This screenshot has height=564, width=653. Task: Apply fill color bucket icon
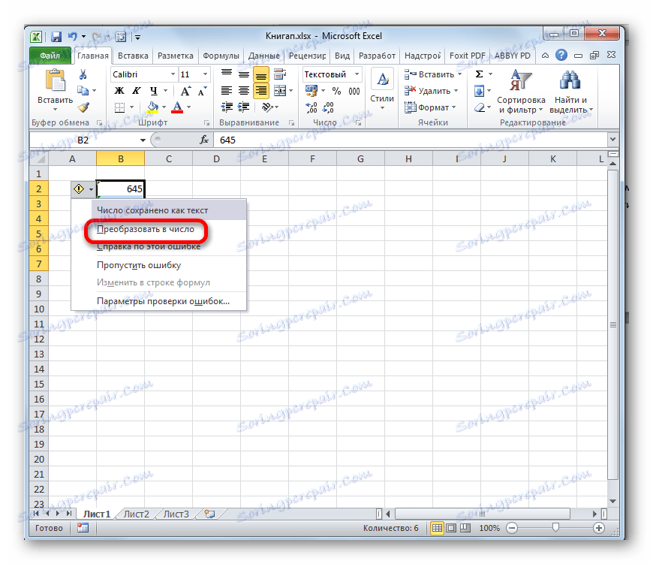(153, 107)
